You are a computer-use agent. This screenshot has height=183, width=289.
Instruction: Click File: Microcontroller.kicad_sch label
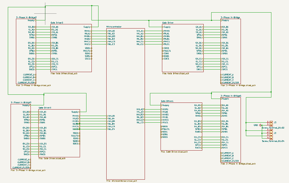coord(122,181)
